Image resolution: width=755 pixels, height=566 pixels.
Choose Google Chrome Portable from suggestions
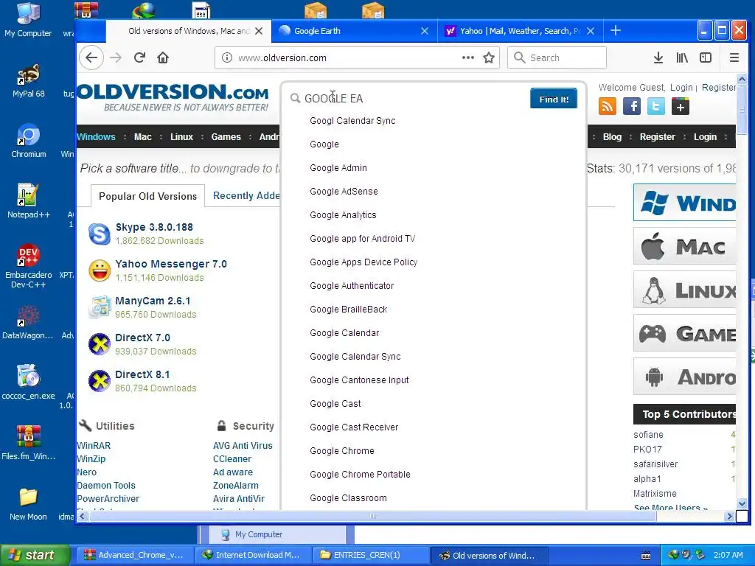360,475
